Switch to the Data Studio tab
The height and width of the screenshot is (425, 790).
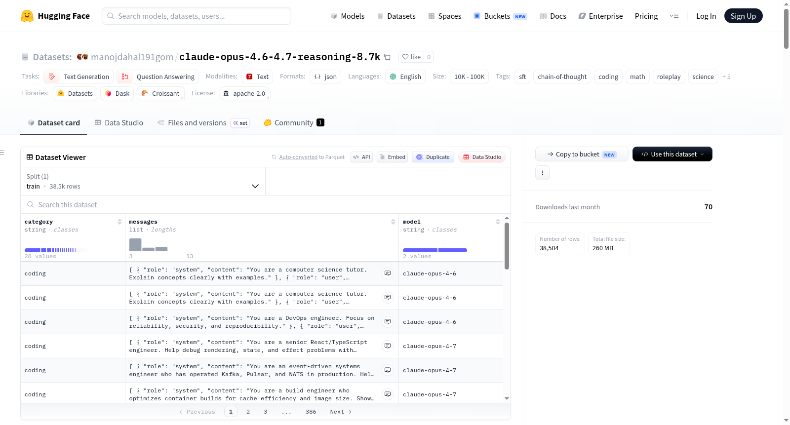click(x=119, y=122)
